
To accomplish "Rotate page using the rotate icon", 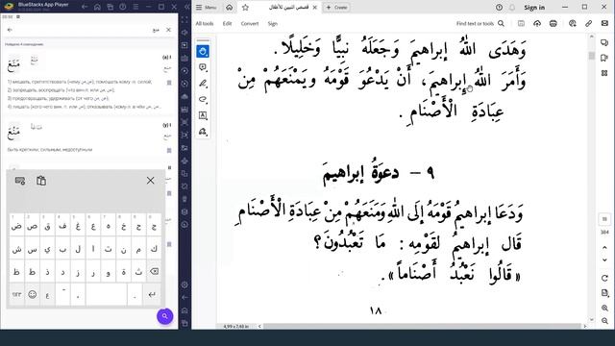I will (x=604, y=278).
